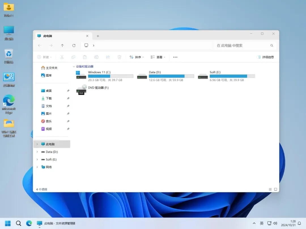Expand the Data (D:) tree item
306x229 pixels.
coord(37,152)
